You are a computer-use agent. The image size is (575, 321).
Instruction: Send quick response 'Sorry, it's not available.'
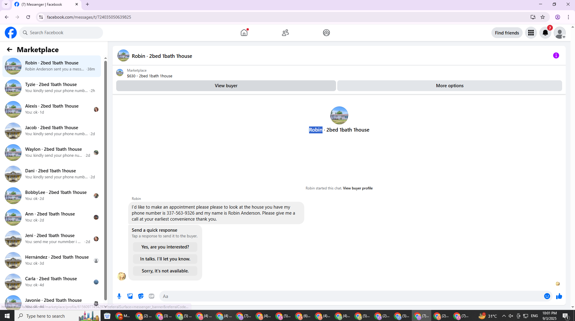tap(165, 271)
